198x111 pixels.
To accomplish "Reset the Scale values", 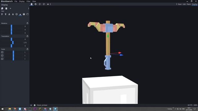I will (27, 49).
